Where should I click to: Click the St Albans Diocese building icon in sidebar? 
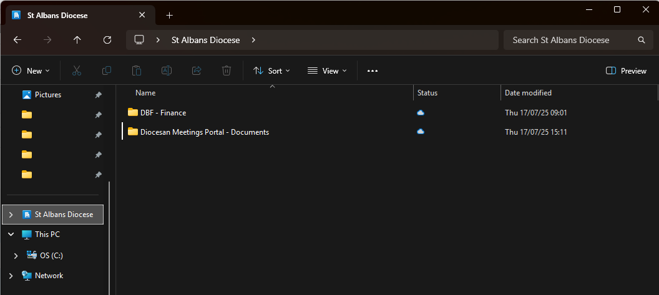(x=27, y=215)
